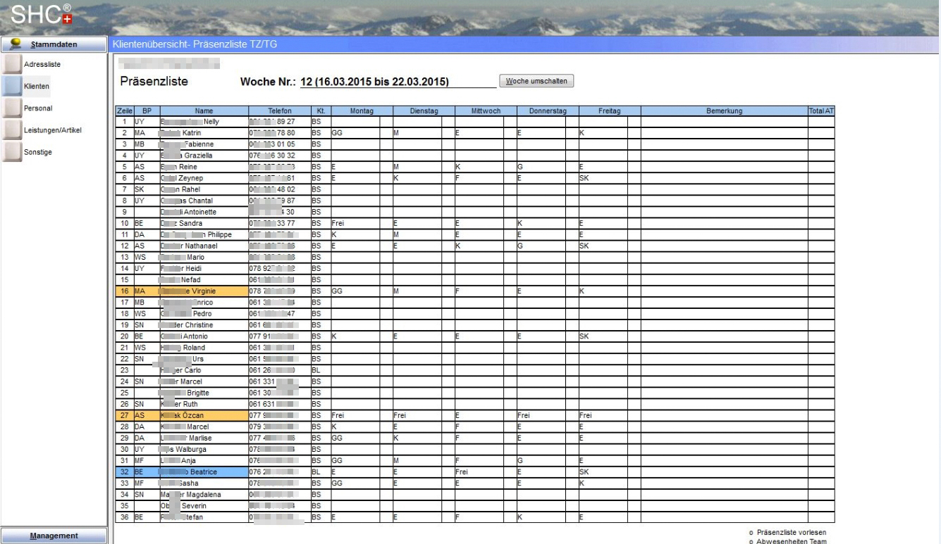941x544 pixels.
Task: Click the yellow pin icon beside Stammdaten
Action: (x=11, y=44)
